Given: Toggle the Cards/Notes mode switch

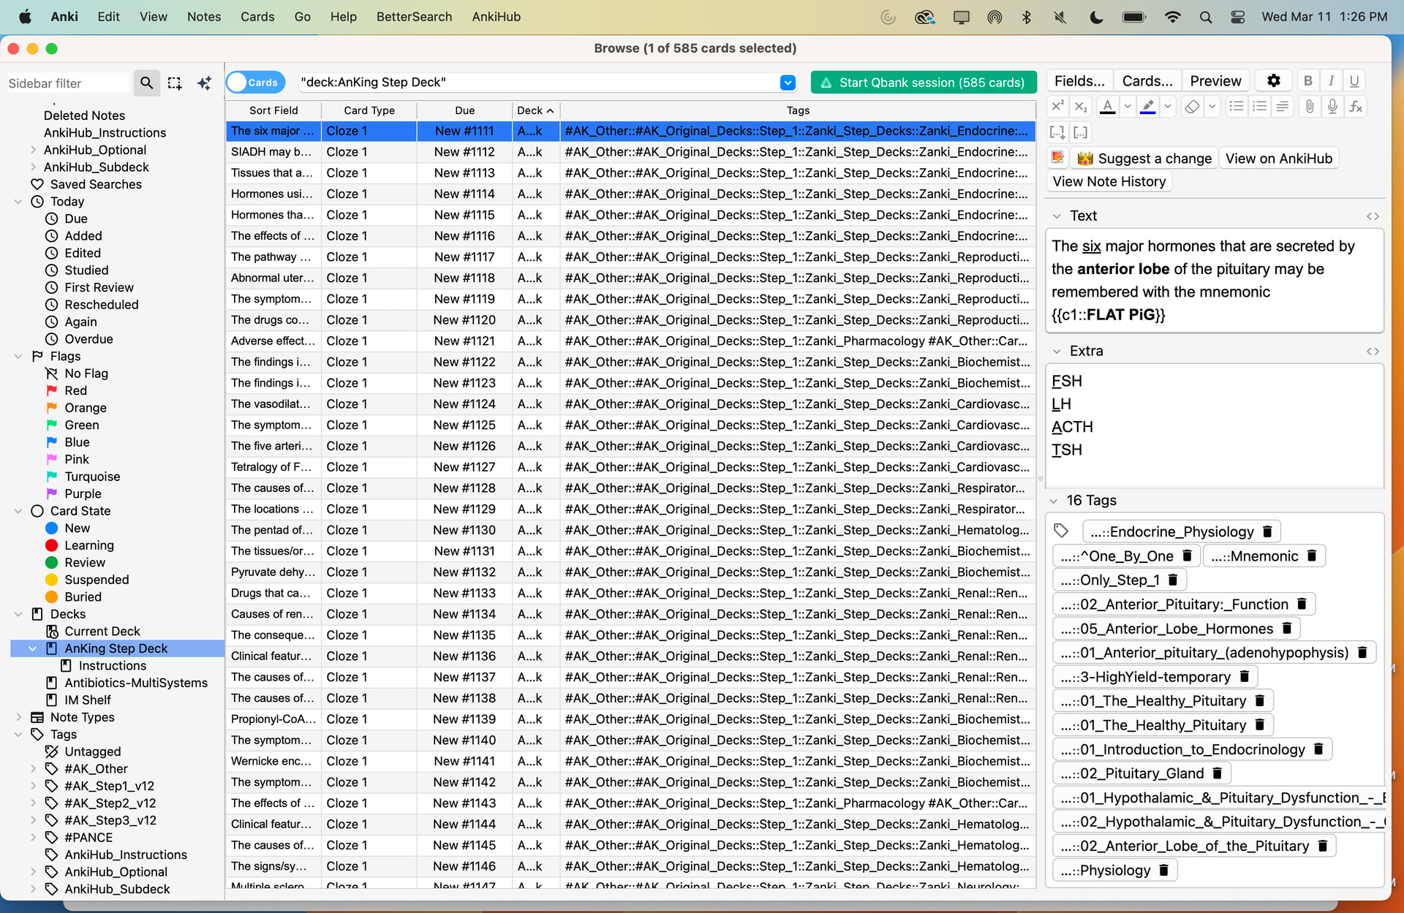Looking at the screenshot, I should (256, 83).
